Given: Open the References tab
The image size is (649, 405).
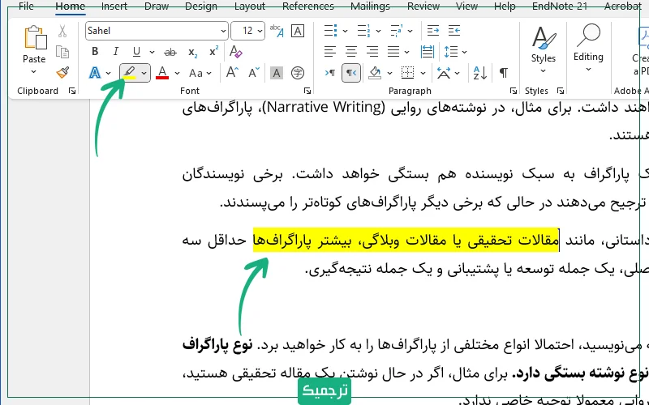Looking at the screenshot, I should [x=307, y=6].
